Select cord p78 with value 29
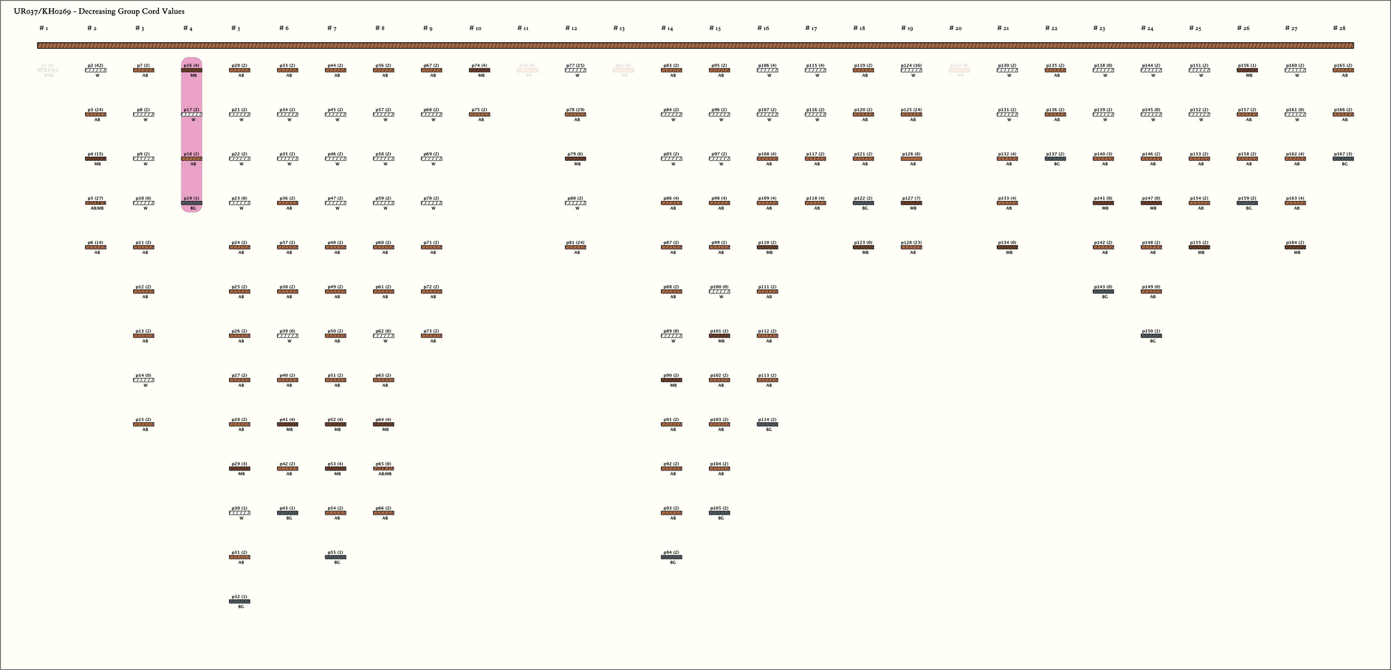Viewport: 1391px width, 670px height. coord(575,115)
